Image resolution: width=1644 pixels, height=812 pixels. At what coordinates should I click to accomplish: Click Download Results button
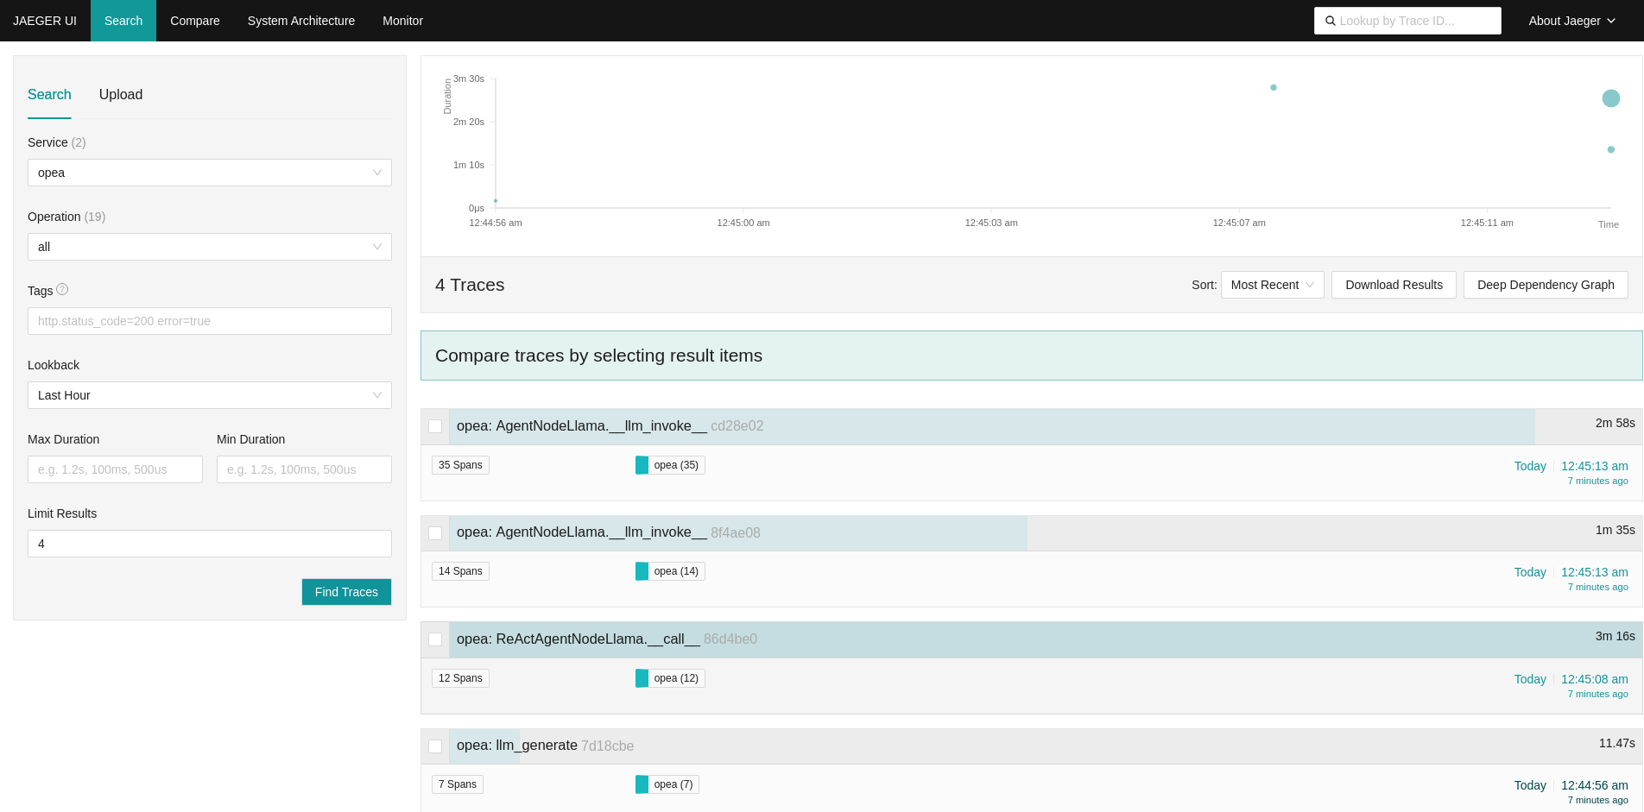(x=1394, y=285)
